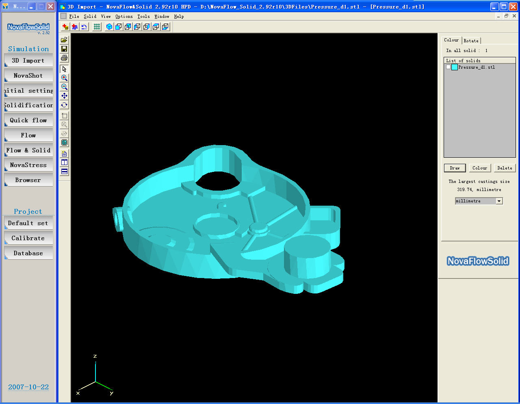Select the rotate view tool

coord(64,105)
